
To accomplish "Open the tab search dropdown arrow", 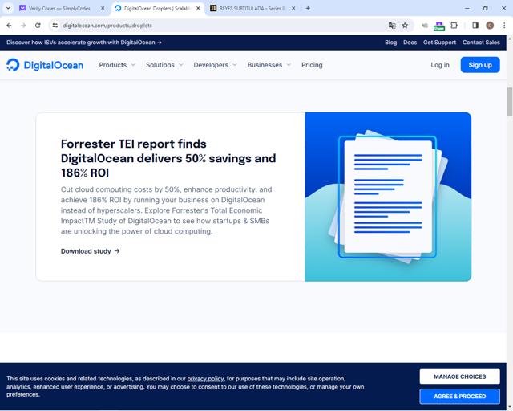I will (x=8, y=8).
